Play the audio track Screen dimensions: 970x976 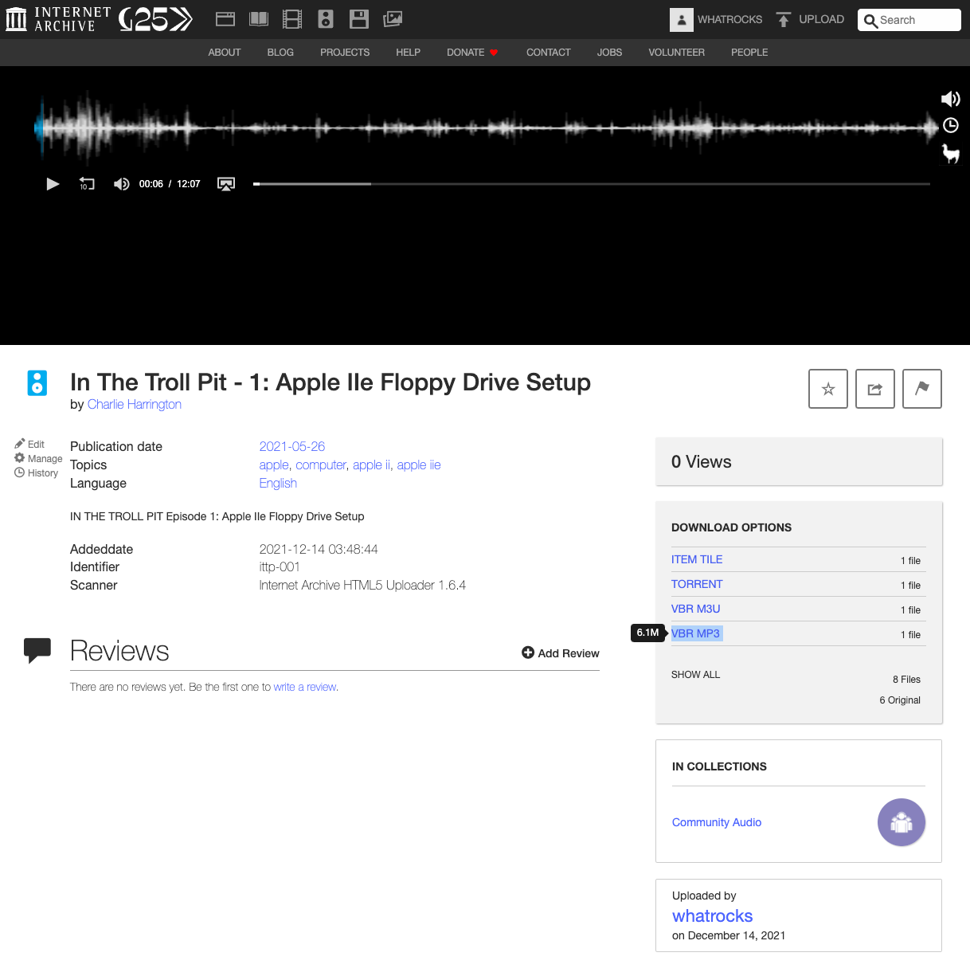(53, 184)
